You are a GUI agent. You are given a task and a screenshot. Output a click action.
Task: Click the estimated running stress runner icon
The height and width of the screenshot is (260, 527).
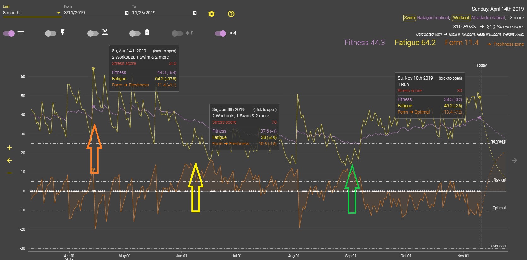click(233, 33)
